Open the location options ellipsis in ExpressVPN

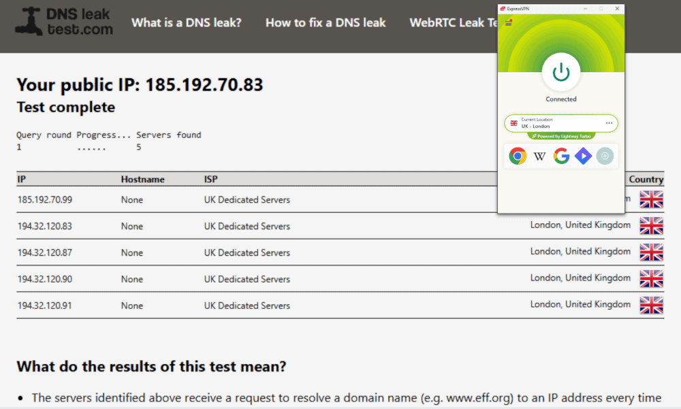[x=609, y=123]
